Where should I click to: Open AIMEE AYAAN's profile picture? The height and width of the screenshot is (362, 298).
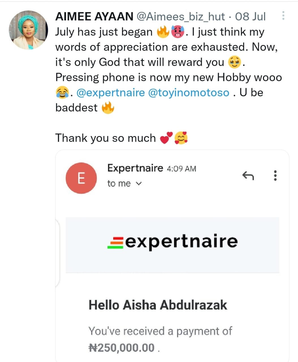(x=28, y=30)
